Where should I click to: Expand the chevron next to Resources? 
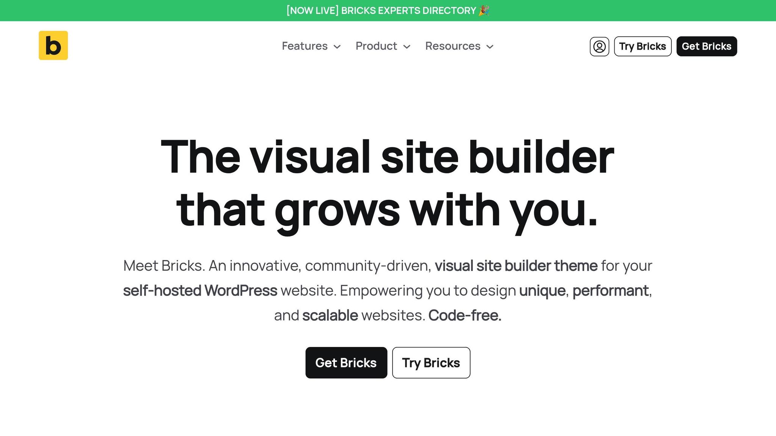[490, 47]
